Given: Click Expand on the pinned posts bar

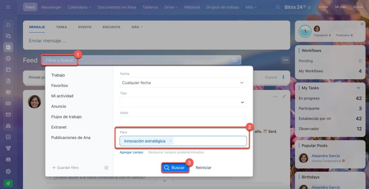Looking at the screenshot, I should pos(271,77).
